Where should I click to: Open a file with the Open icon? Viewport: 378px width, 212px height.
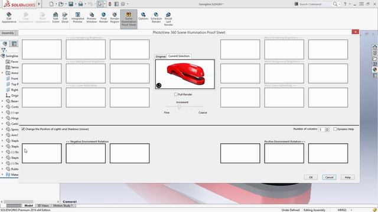click(x=61, y=4)
